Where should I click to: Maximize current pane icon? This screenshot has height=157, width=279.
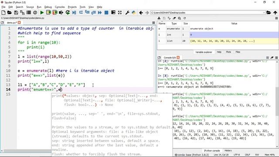click(x=113, y=13)
